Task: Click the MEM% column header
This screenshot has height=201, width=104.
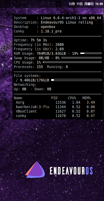Action: tap(87, 98)
